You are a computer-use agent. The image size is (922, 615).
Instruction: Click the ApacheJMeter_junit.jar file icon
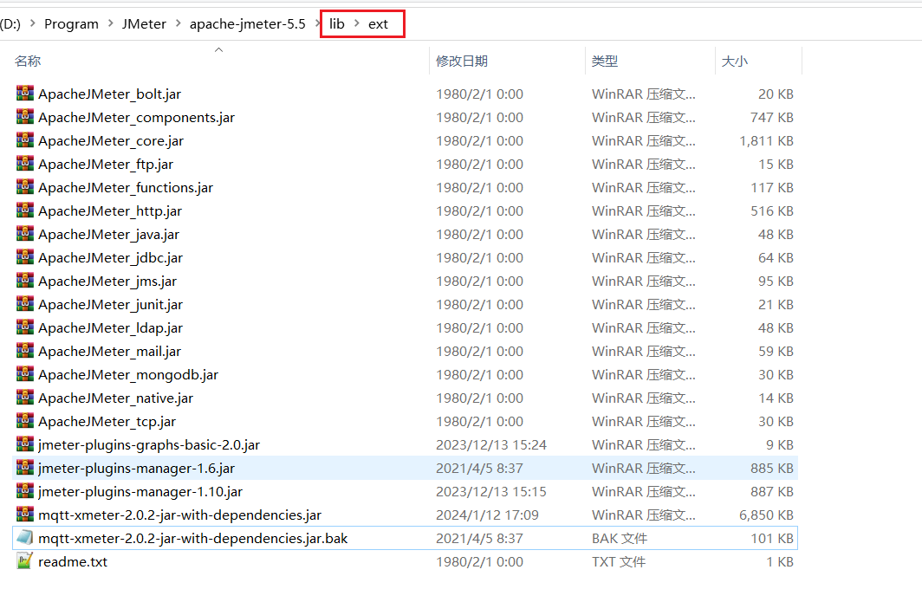tap(24, 304)
